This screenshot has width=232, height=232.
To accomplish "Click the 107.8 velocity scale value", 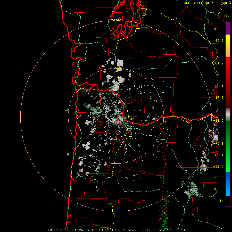I will [x=218, y=29].
